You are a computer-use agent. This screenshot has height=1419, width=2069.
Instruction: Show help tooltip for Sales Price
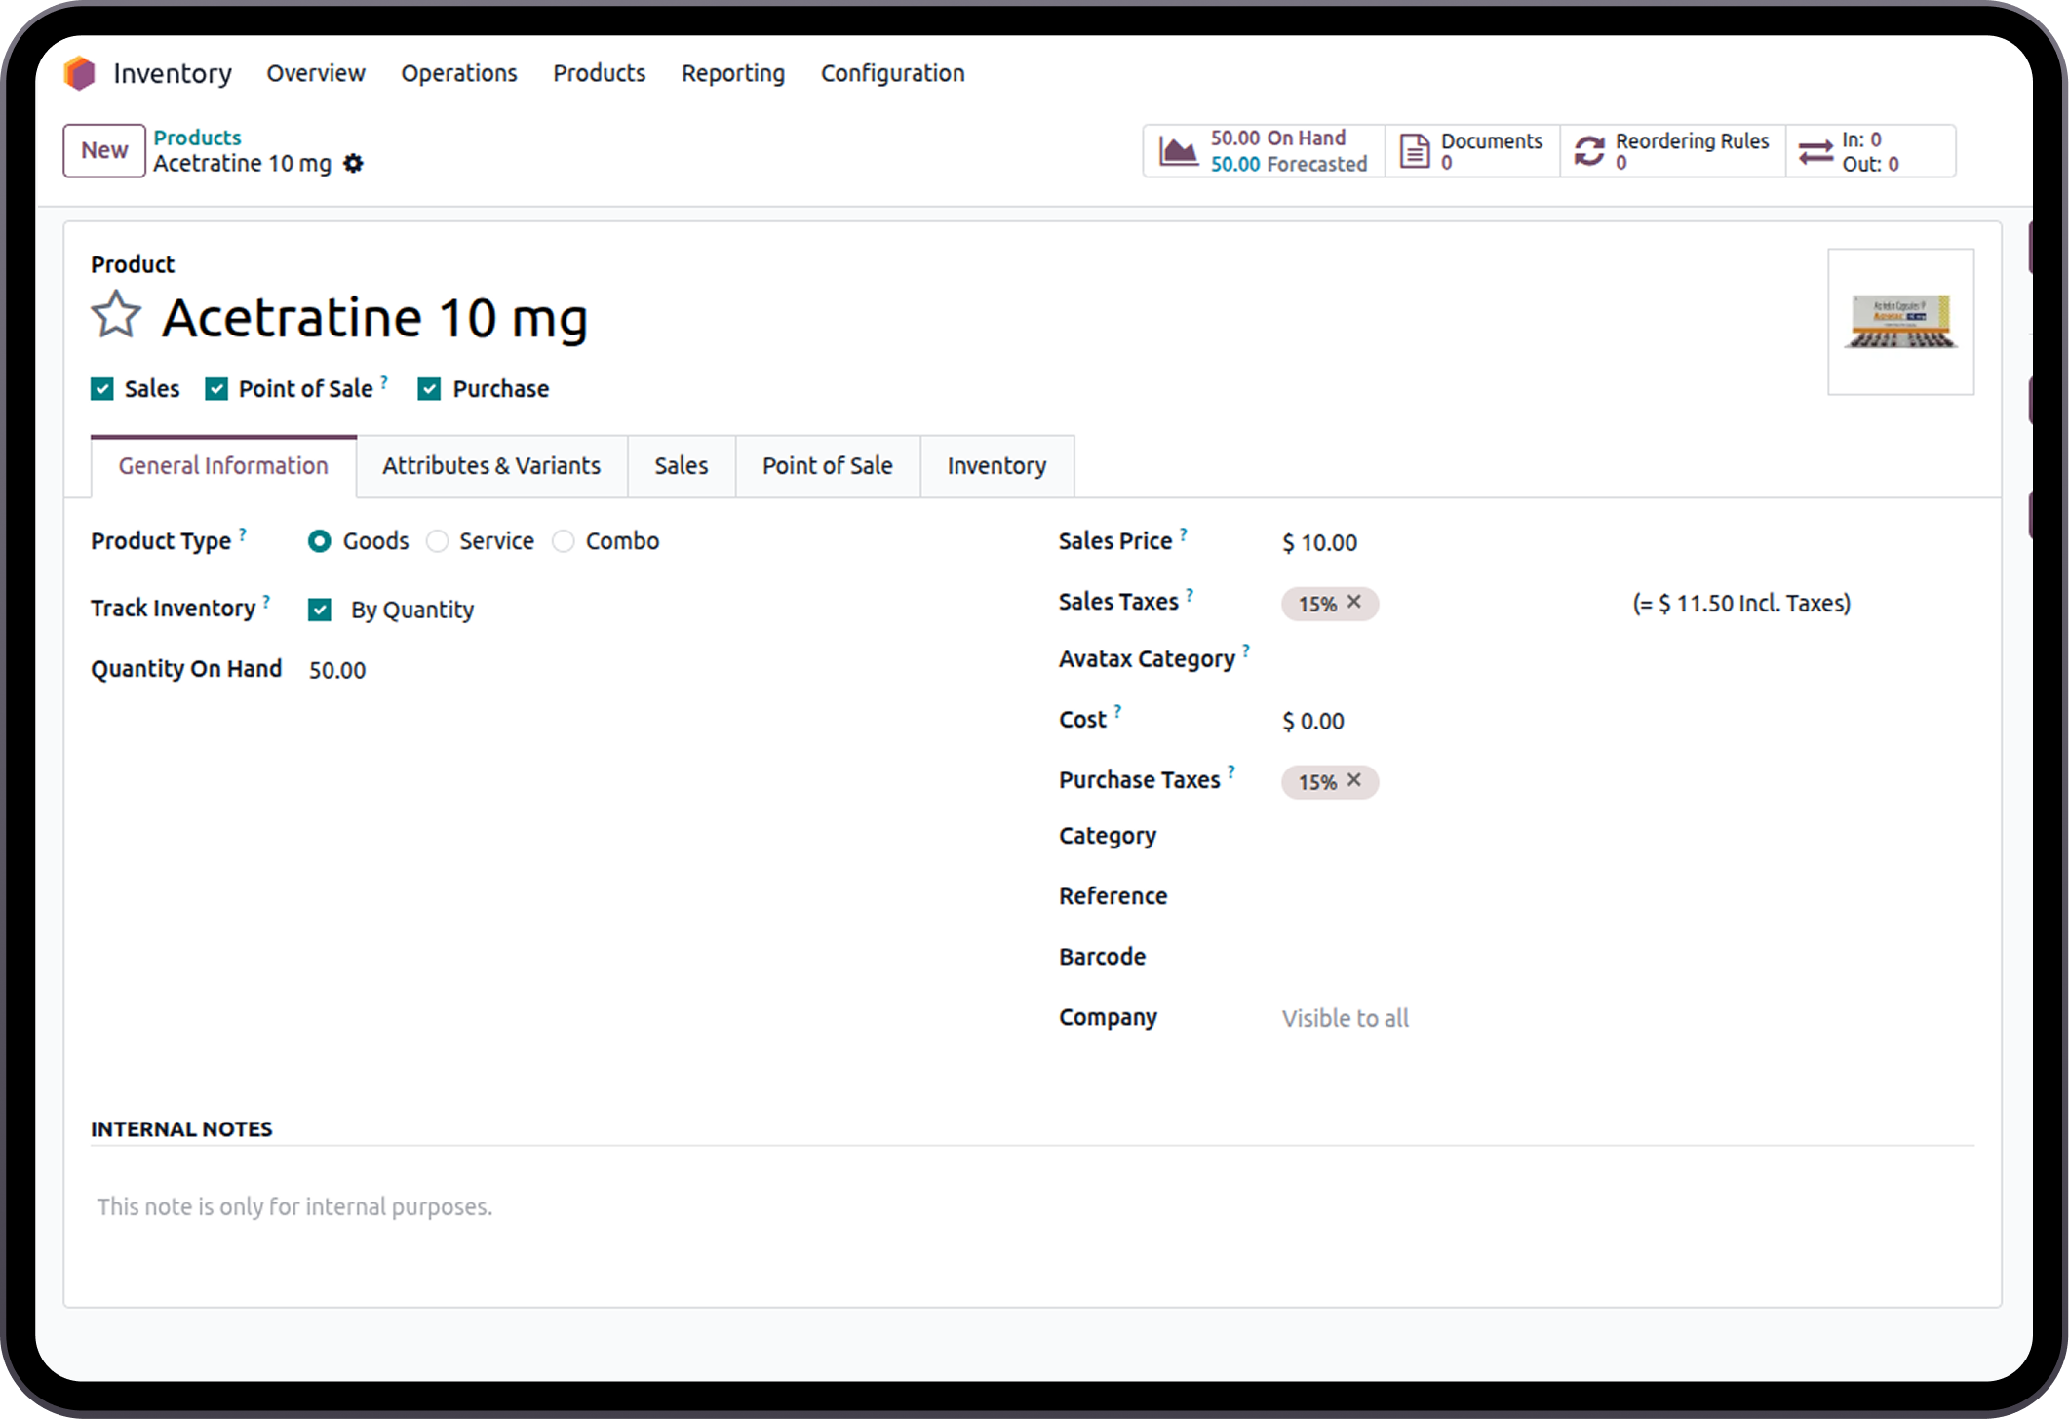tap(1184, 533)
